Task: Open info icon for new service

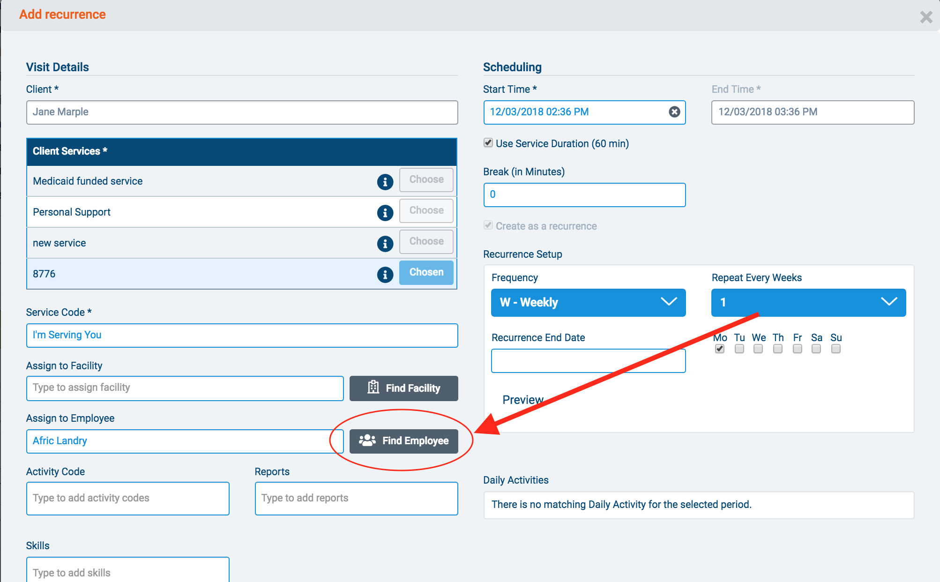Action: [385, 243]
